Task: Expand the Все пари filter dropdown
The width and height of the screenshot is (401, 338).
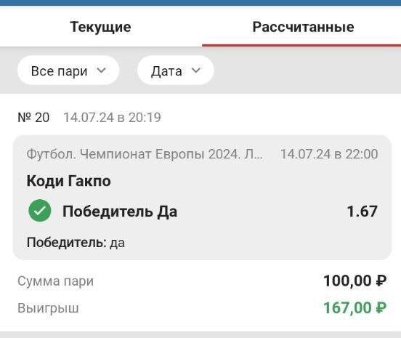Action: pos(68,71)
